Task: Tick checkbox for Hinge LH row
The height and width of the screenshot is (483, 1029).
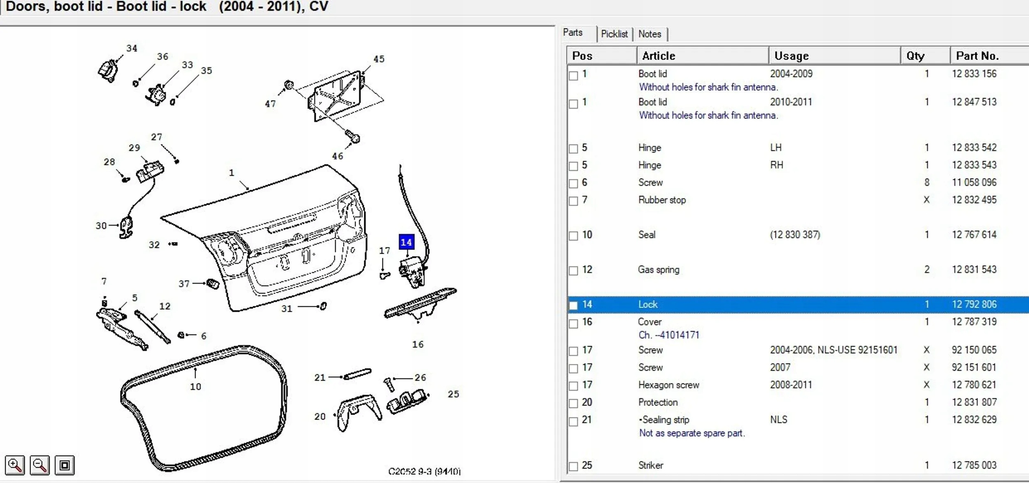Action: coord(573,149)
